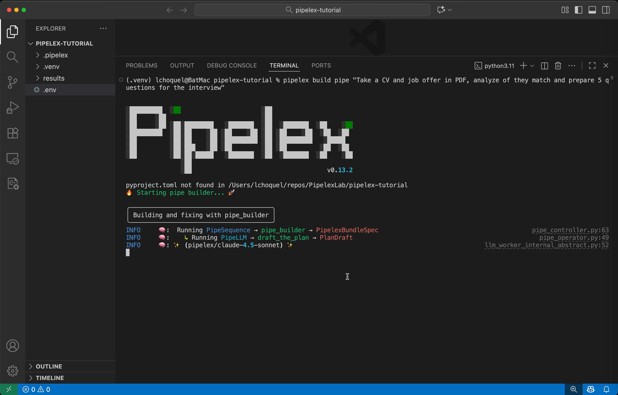Open Copilot from the status bar
Screen dimensions: 618x395
[590, 389]
